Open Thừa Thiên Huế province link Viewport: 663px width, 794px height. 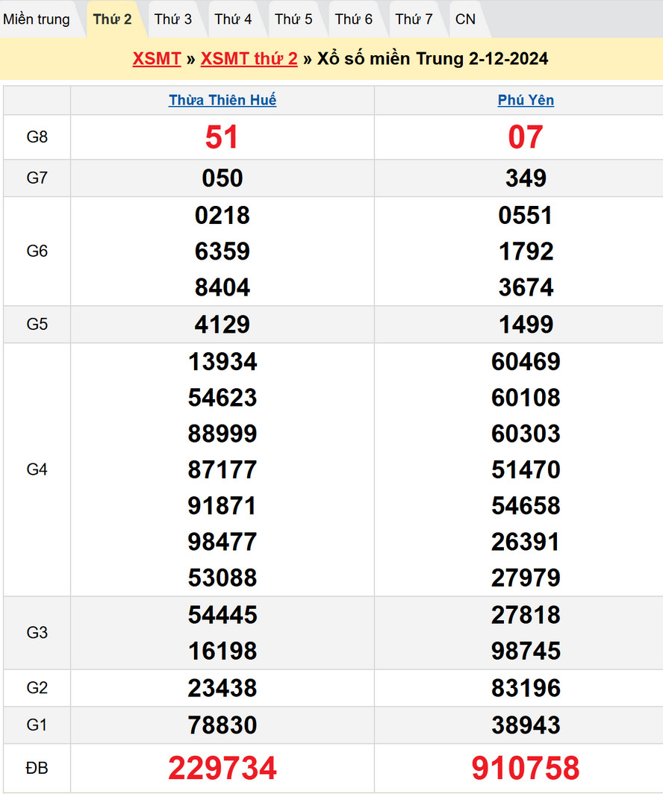click(x=222, y=100)
